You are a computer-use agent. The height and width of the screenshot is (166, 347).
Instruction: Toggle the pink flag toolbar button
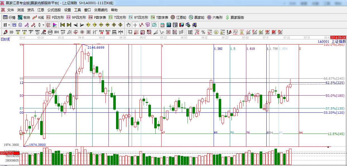point(55,25)
